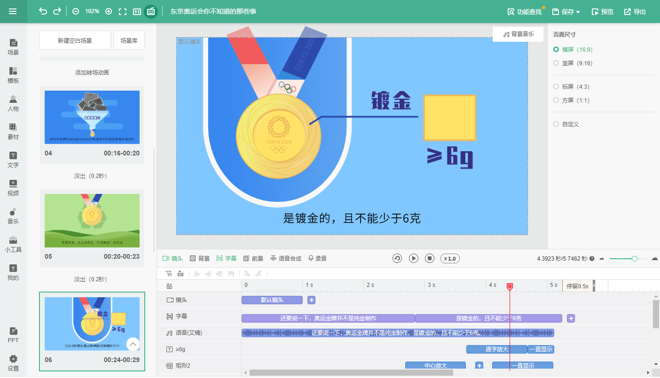Select the 默认镜头 clip on timeline
The width and height of the screenshot is (660, 378).
(272, 300)
